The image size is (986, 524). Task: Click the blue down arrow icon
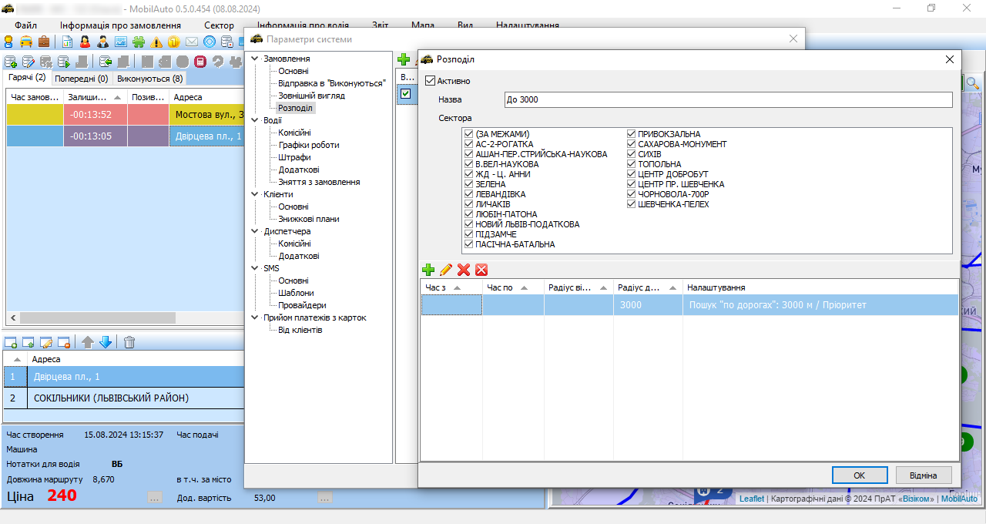[x=106, y=342]
